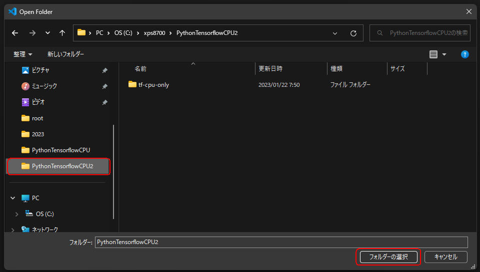Image resolution: width=480 pixels, height=272 pixels.
Task: Expand OS (C:) drive node
Action: pos(16,214)
